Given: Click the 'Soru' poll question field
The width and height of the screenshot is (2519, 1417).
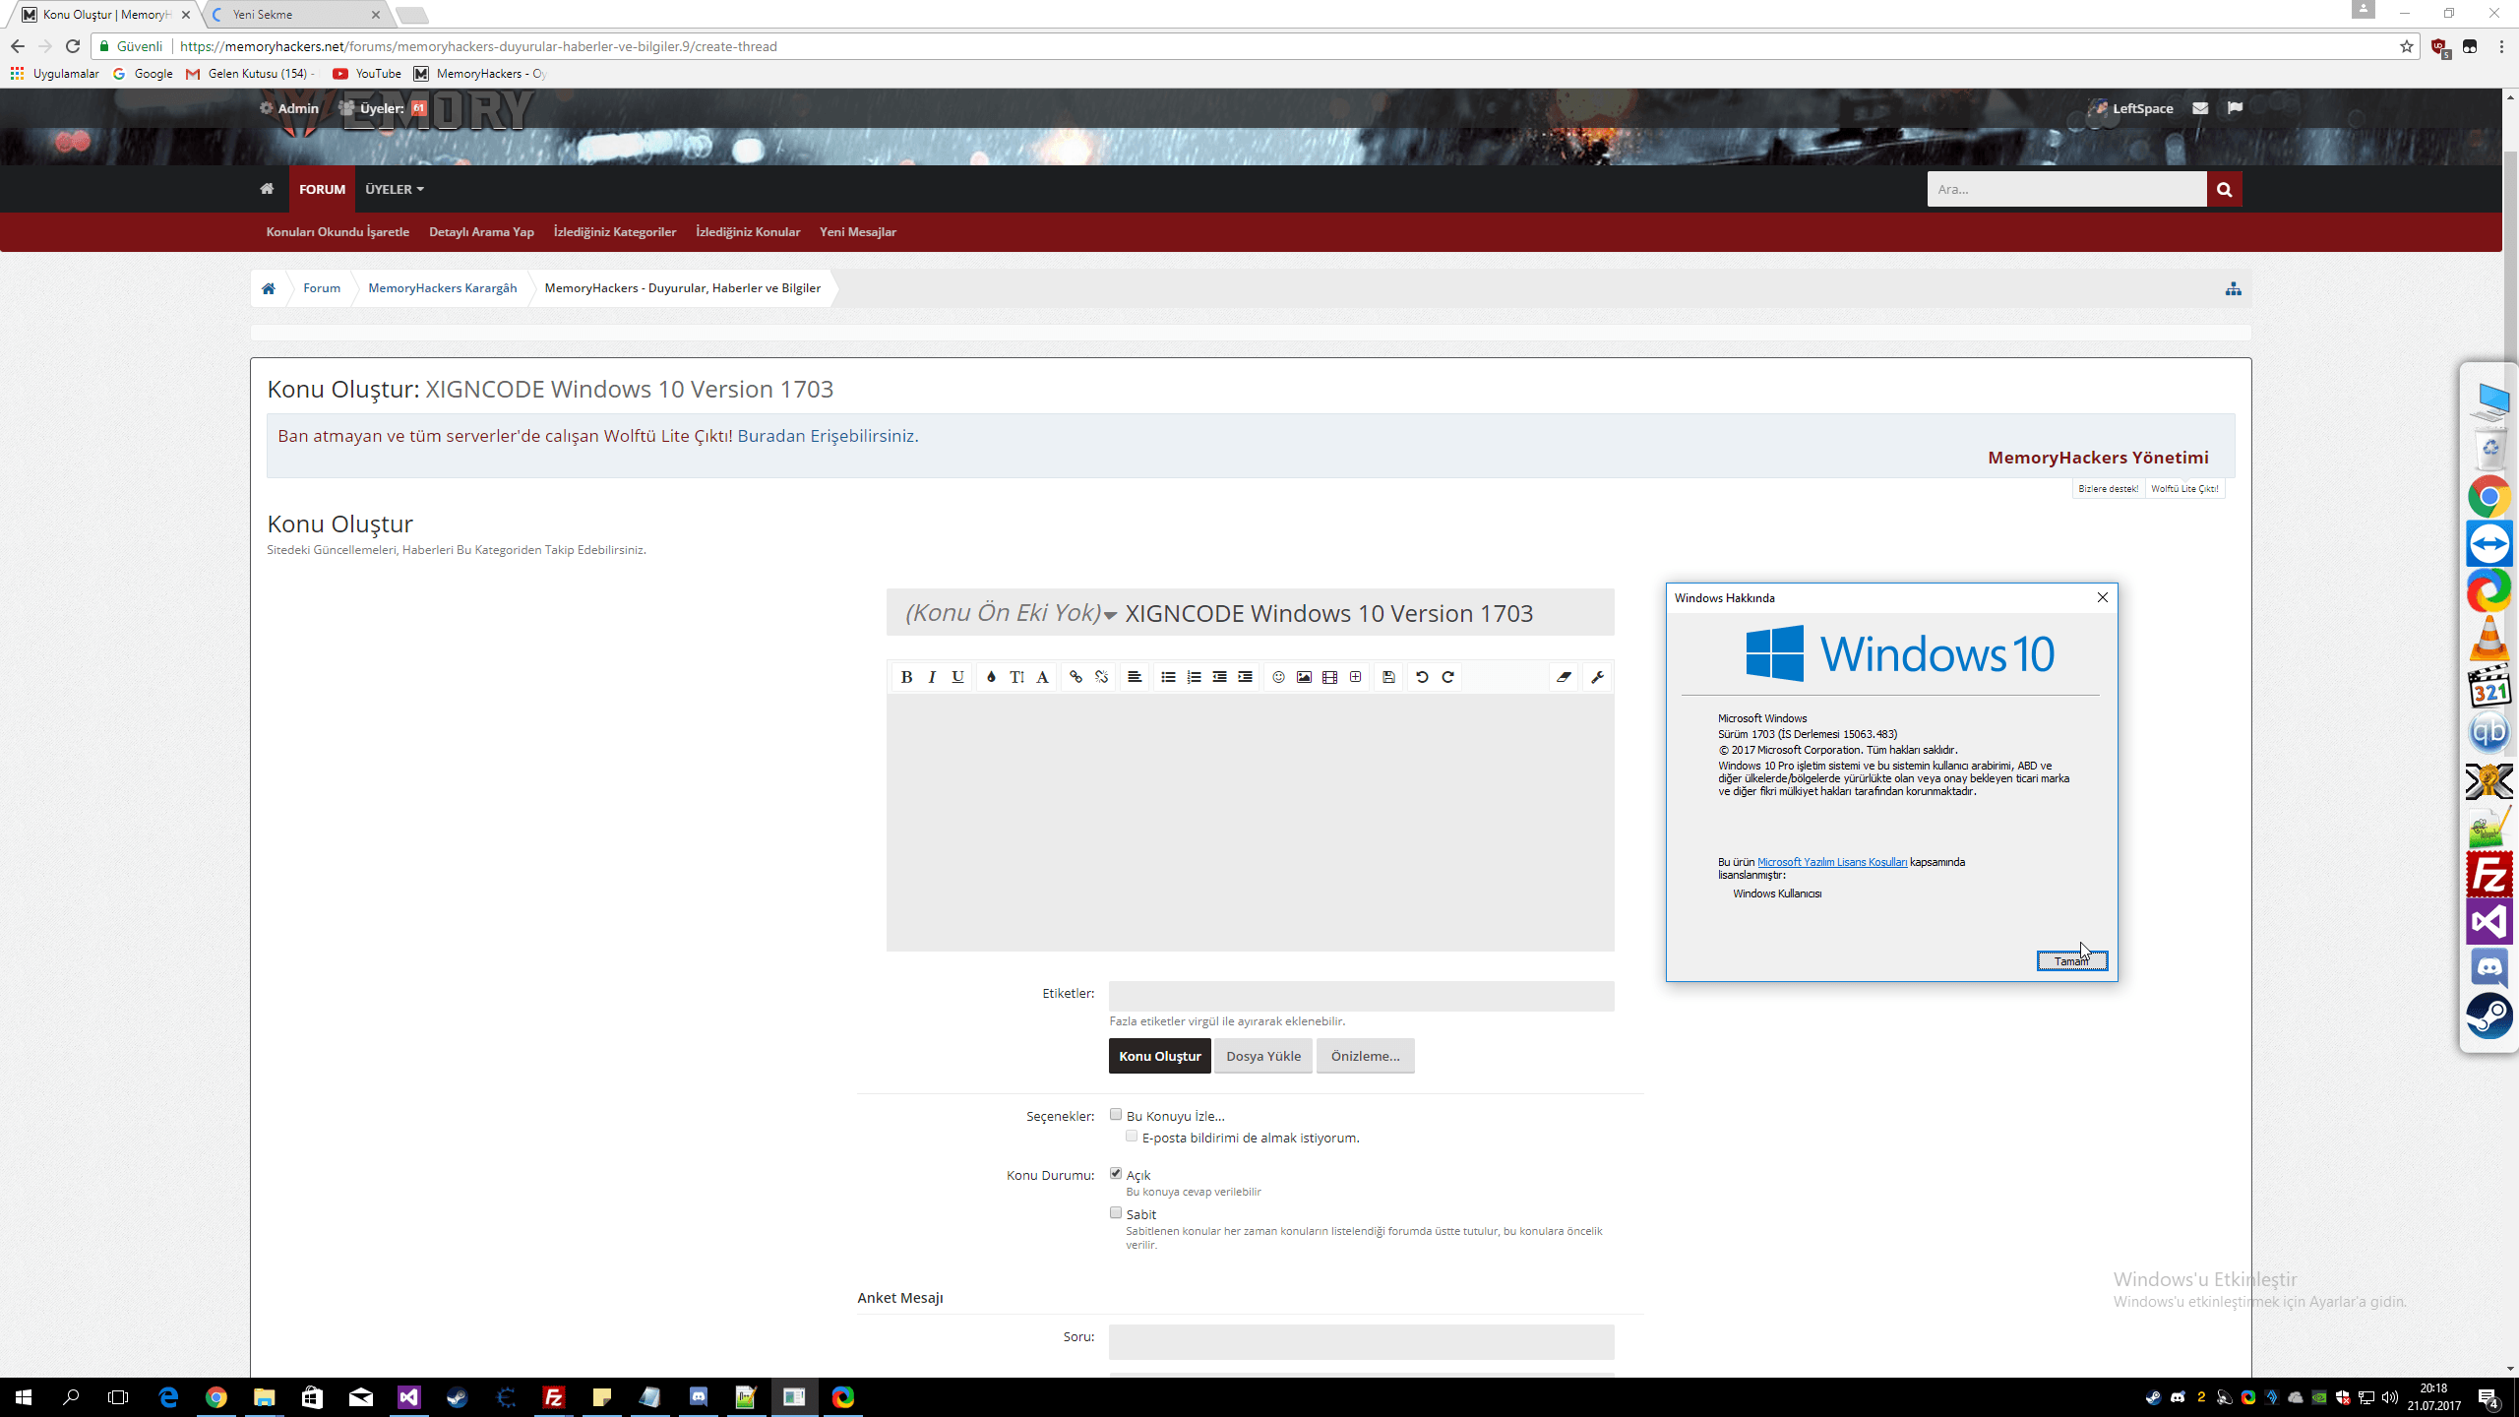Looking at the screenshot, I should point(1361,1341).
